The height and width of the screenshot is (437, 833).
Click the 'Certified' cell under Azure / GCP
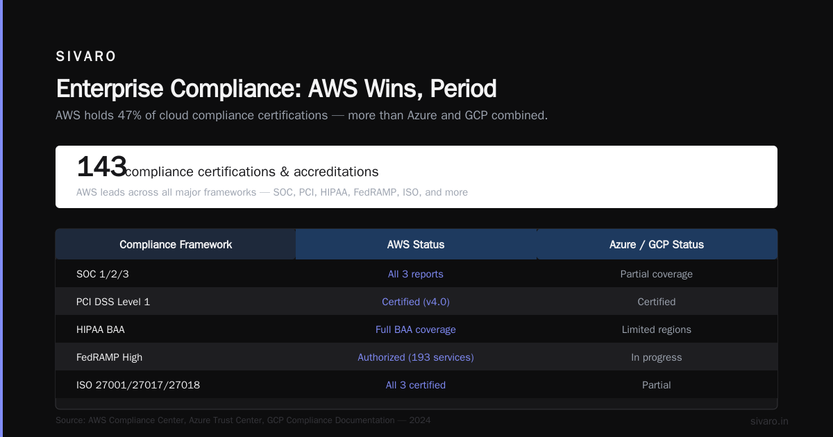(657, 302)
